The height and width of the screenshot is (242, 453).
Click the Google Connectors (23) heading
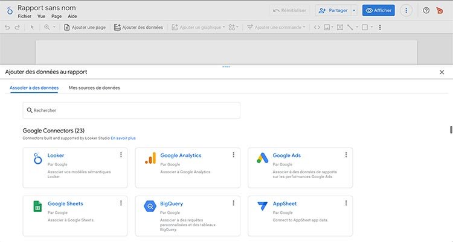53,131
